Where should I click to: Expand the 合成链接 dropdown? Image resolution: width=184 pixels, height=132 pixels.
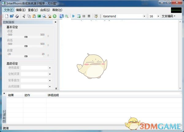(x=50, y=87)
